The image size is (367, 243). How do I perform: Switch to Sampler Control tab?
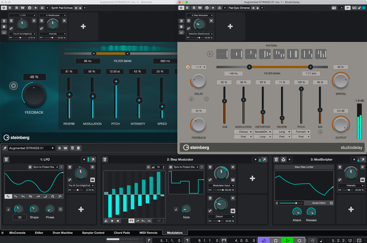pyautogui.click(x=93, y=233)
